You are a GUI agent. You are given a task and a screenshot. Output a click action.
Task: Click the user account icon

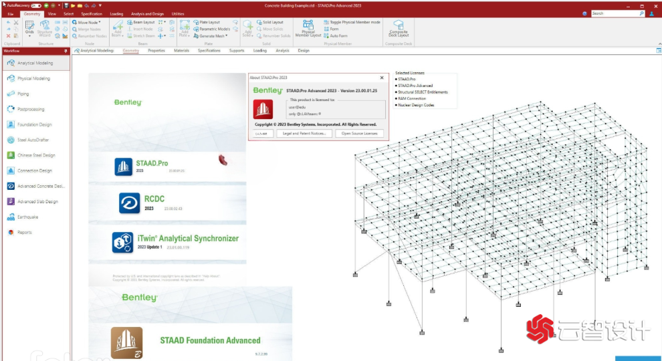(653, 14)
